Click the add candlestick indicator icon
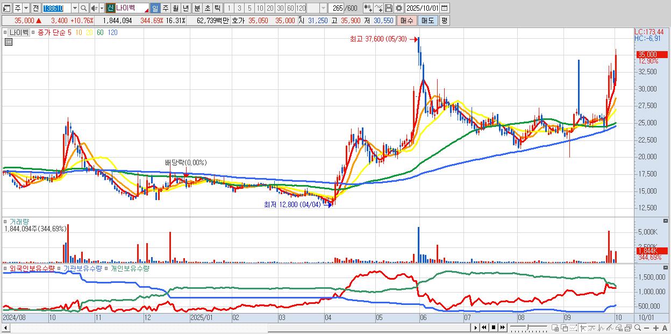 [368, 9]
